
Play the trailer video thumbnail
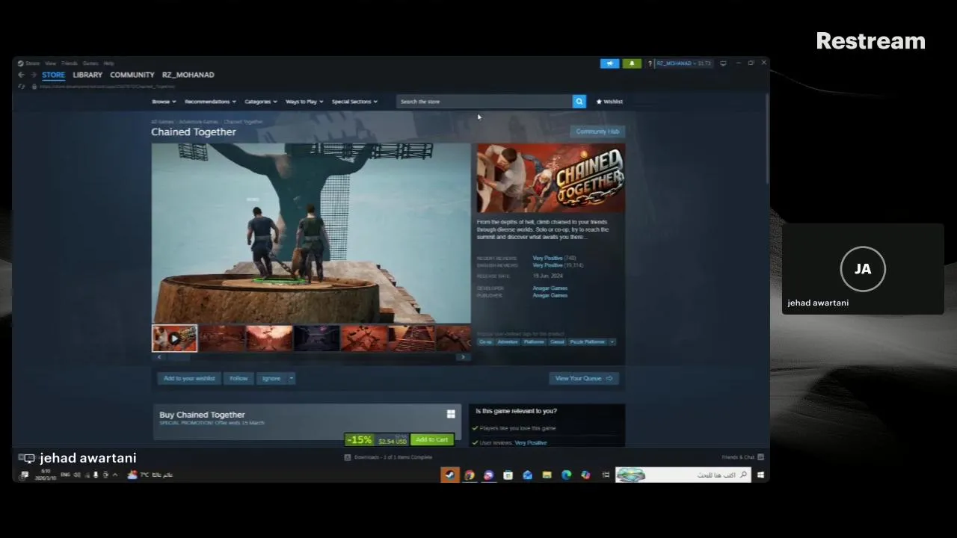(x=174, y=338)
